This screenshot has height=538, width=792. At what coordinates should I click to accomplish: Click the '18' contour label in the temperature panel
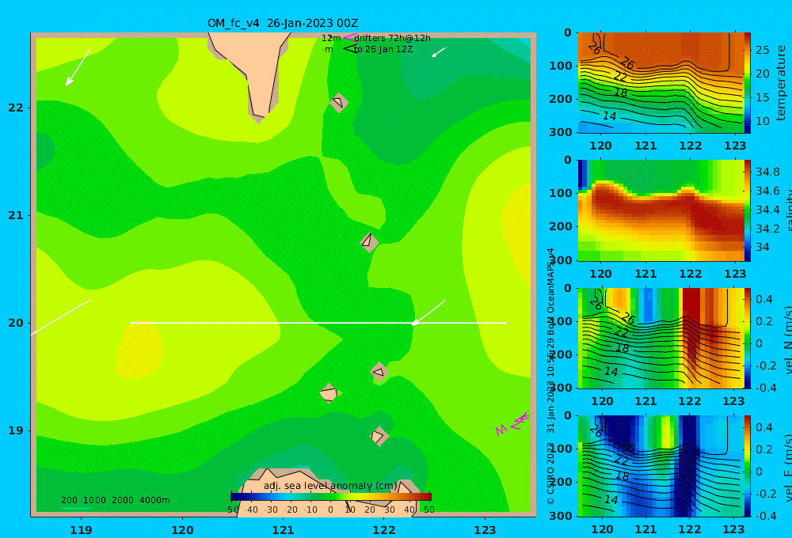[x=620, y=93]
